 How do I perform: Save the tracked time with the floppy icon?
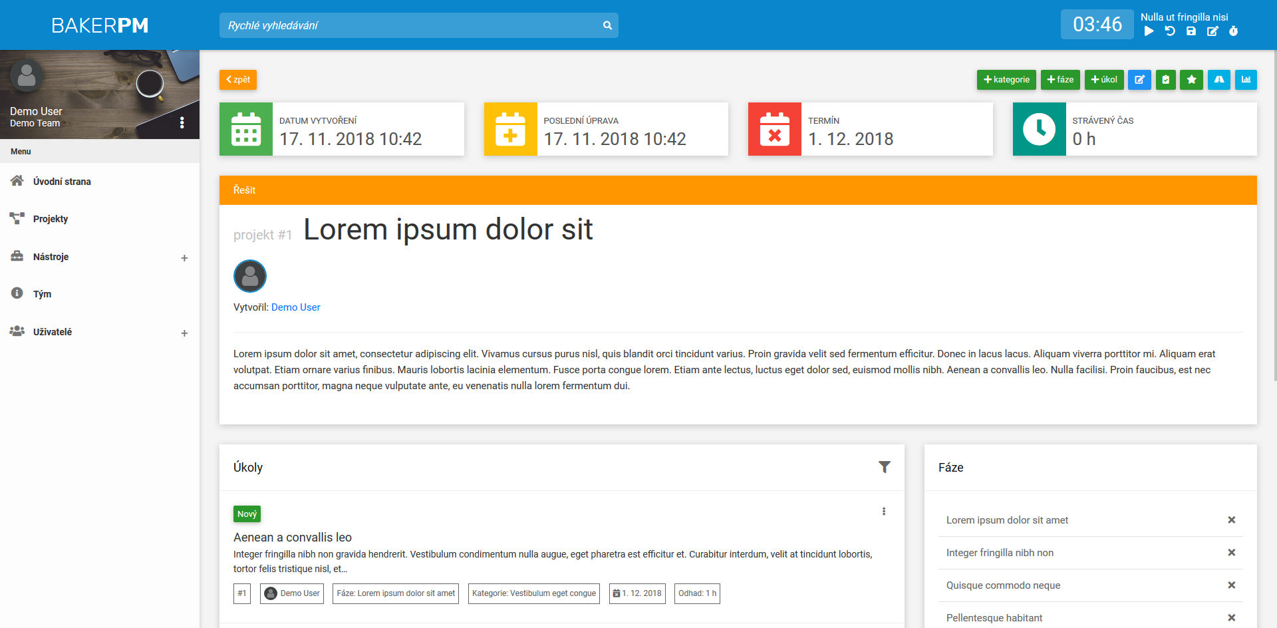pyautogui.click(x=1191, y=31)
